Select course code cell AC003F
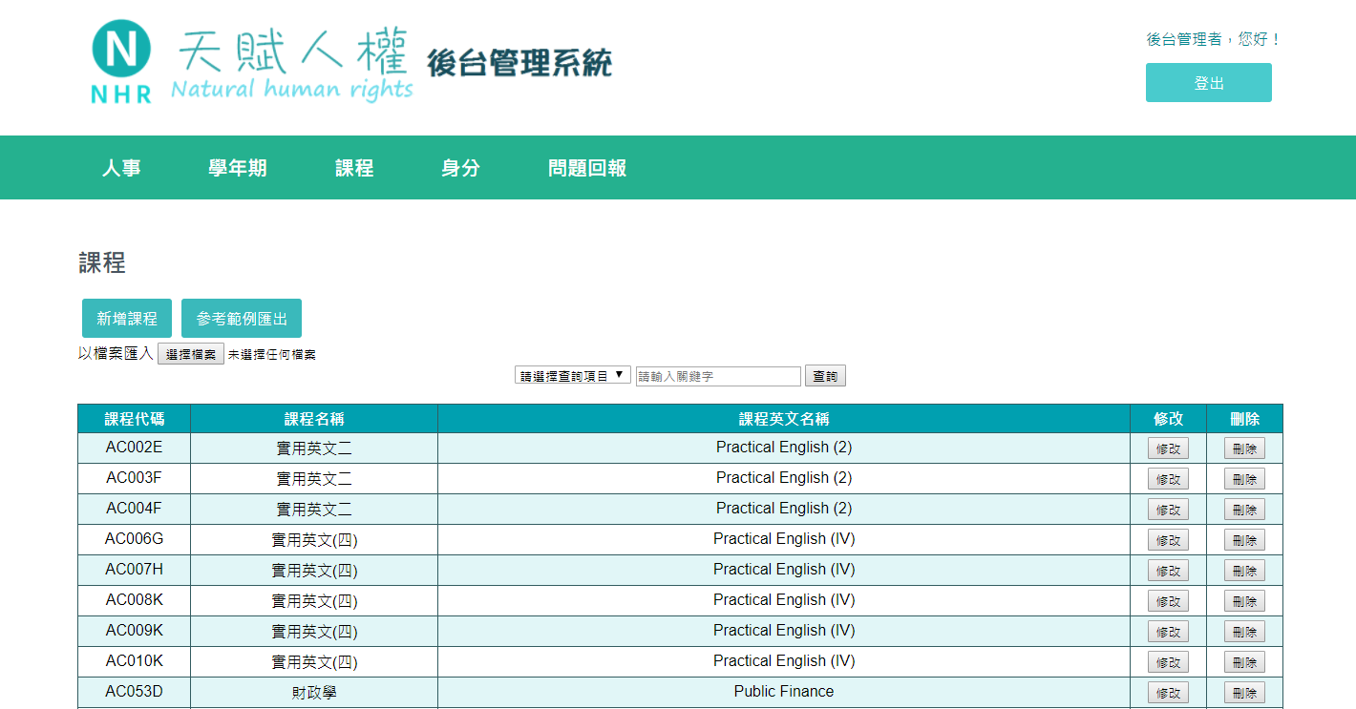Screen dimensions: 1356x709 [135, 478]
